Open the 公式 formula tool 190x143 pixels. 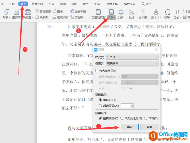click(x=177, y=14)
